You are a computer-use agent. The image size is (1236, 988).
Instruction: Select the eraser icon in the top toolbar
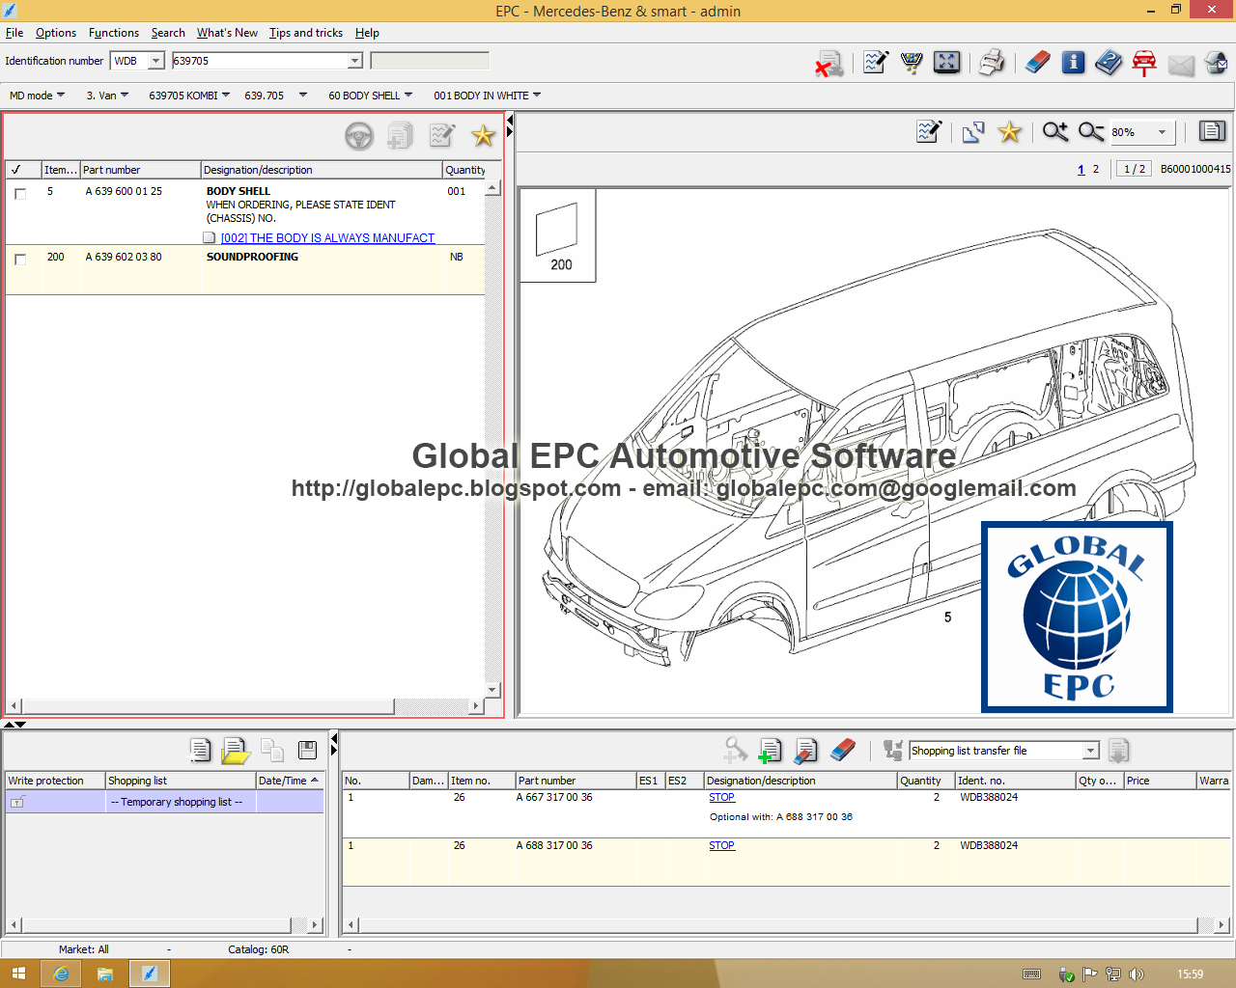[1037, 62]
